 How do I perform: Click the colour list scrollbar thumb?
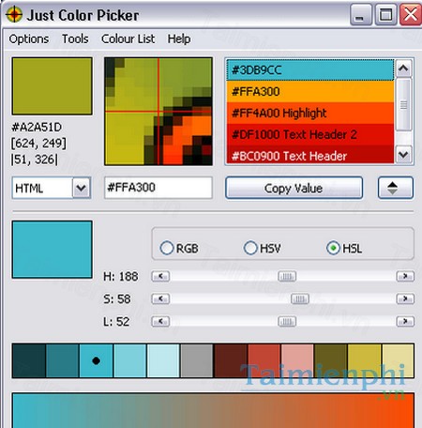click(403, 104)
